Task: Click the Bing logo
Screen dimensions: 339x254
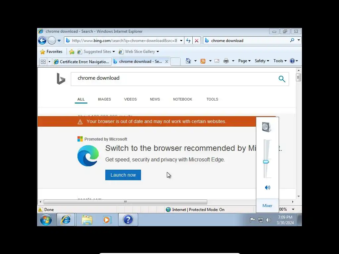Action: 61,79
